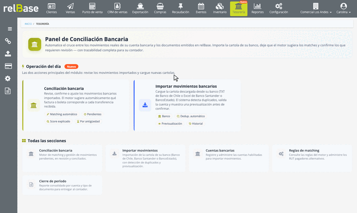
Task: Click the Banco tag
Action: tap(164, 116)
